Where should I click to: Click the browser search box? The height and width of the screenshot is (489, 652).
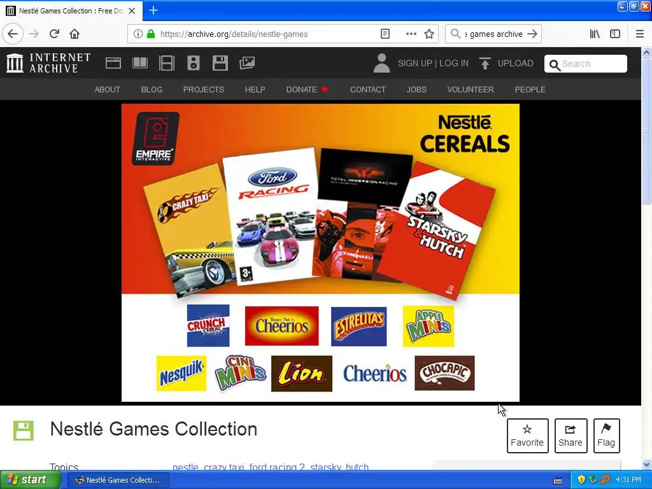click(x=493, y=34)
